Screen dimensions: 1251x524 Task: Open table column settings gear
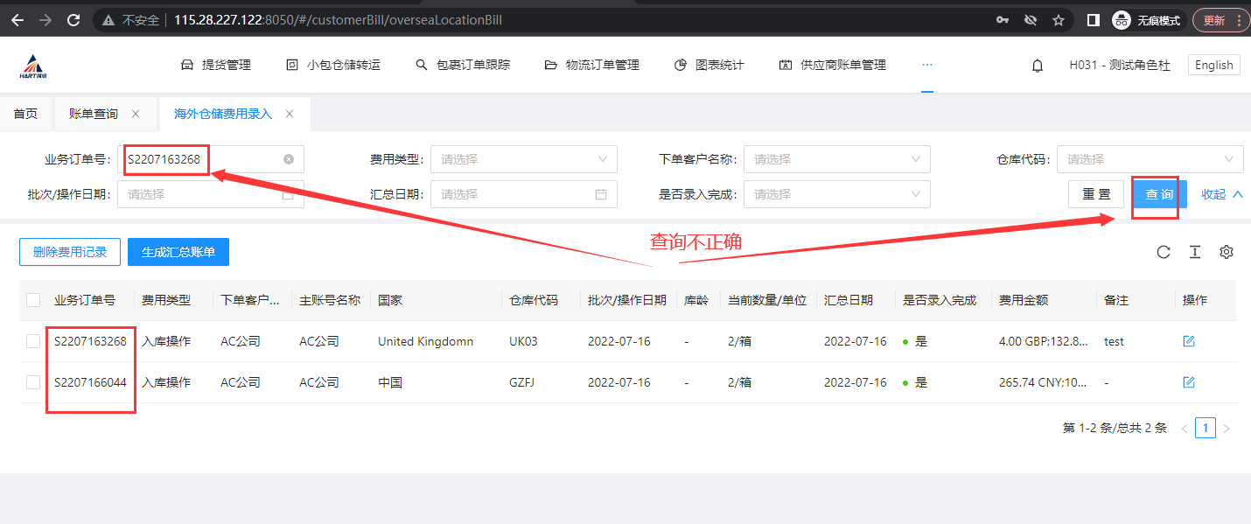1227,252
